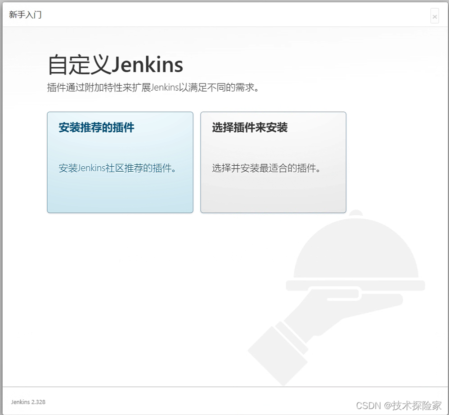Close the 新手入门 dialog with the X
This screenshot has height=415, width=449.
coord(434,17)
